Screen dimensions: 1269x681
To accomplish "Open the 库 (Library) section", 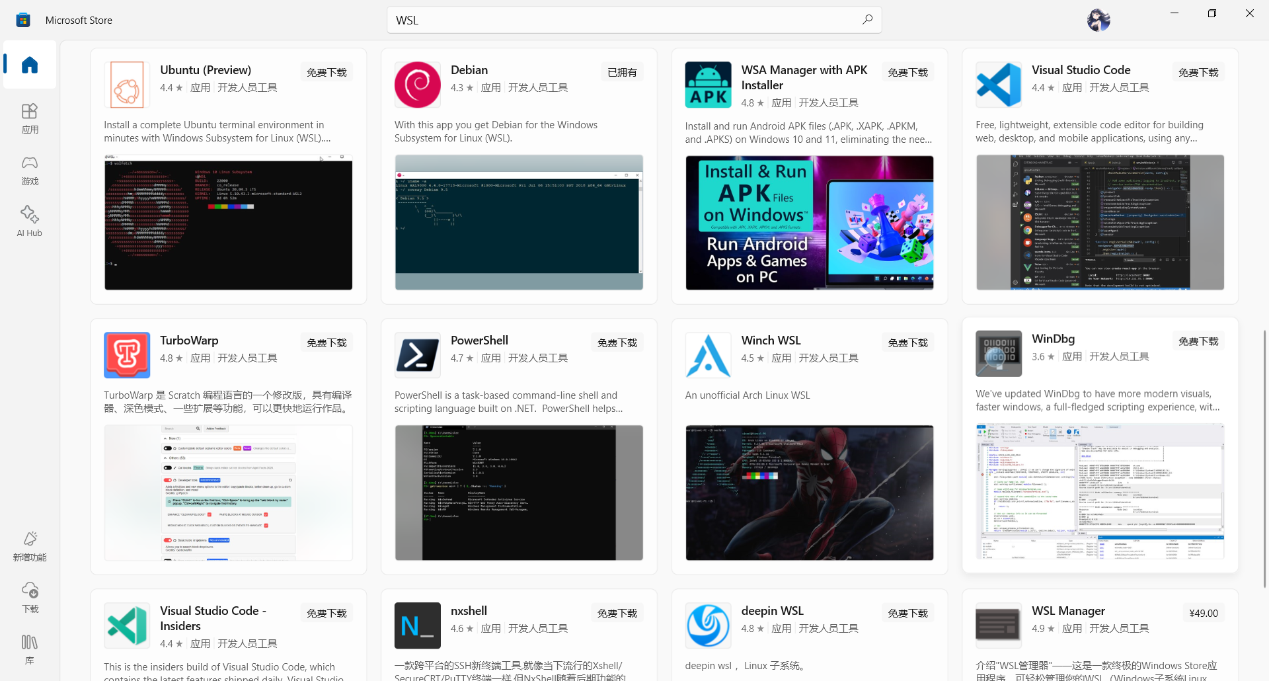I will (30, 649).
